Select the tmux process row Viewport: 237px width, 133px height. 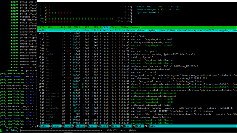[137, 48]
